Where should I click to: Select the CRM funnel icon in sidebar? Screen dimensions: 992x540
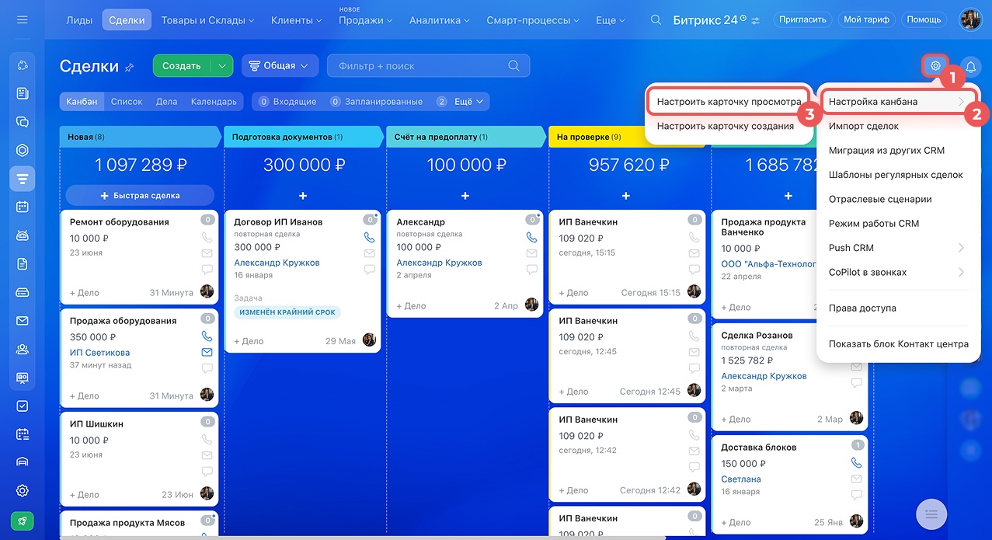coord(23,179)
